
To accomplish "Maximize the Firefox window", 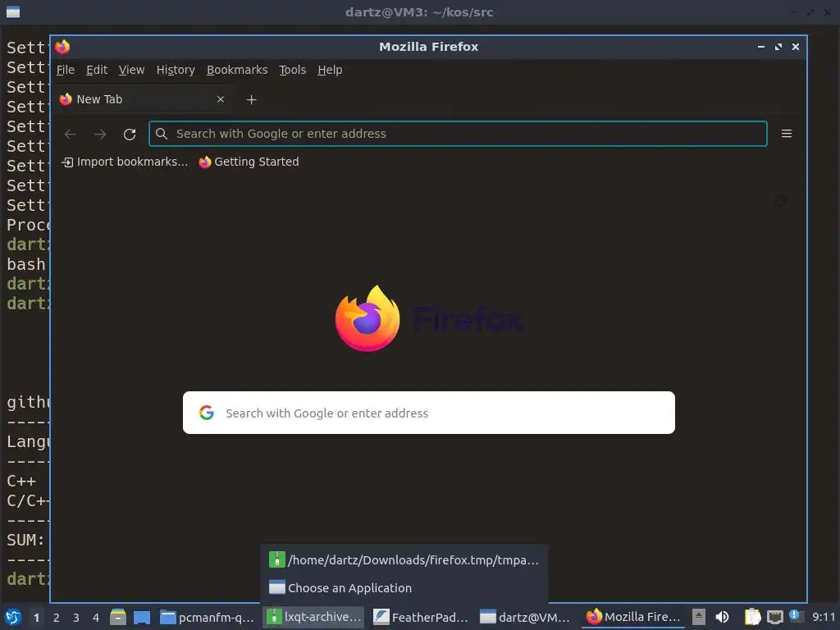I will (x=778, y=47).
